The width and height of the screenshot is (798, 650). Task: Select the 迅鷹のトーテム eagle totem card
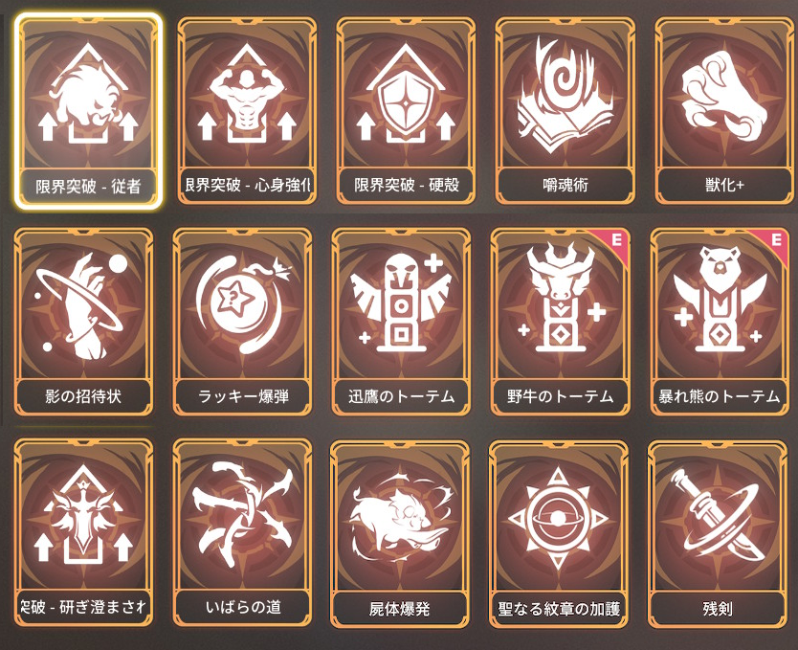tap(401, 322)
